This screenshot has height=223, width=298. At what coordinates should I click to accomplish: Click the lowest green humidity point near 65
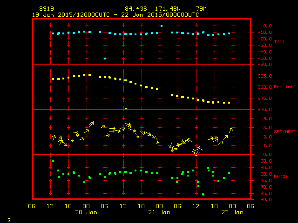click(x=203, y=194)
